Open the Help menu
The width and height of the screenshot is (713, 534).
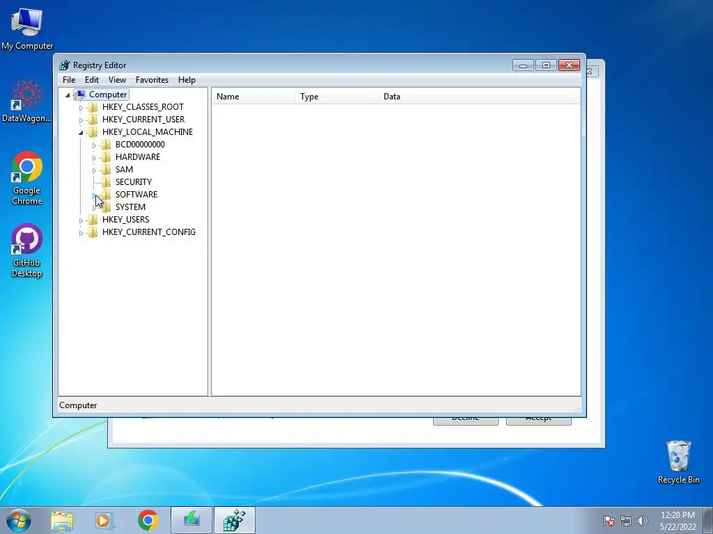(187, 80)
